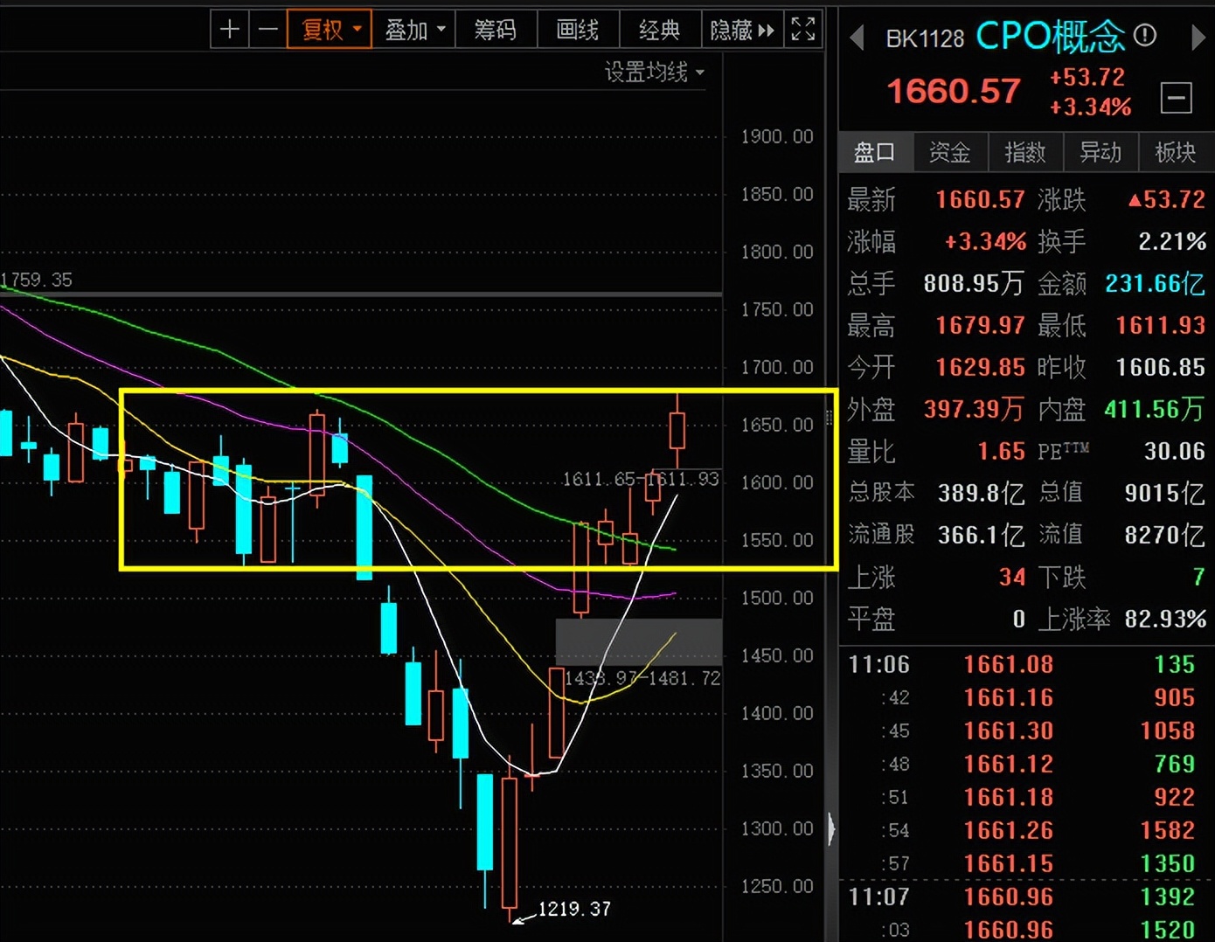Switch to 板块 tab
The height and width of the screenshot is (942, 1215).
tap(1176, 152)
